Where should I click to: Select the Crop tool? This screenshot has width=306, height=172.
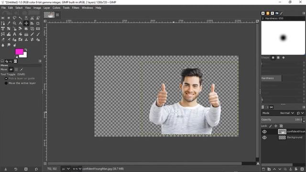point(38,23)
